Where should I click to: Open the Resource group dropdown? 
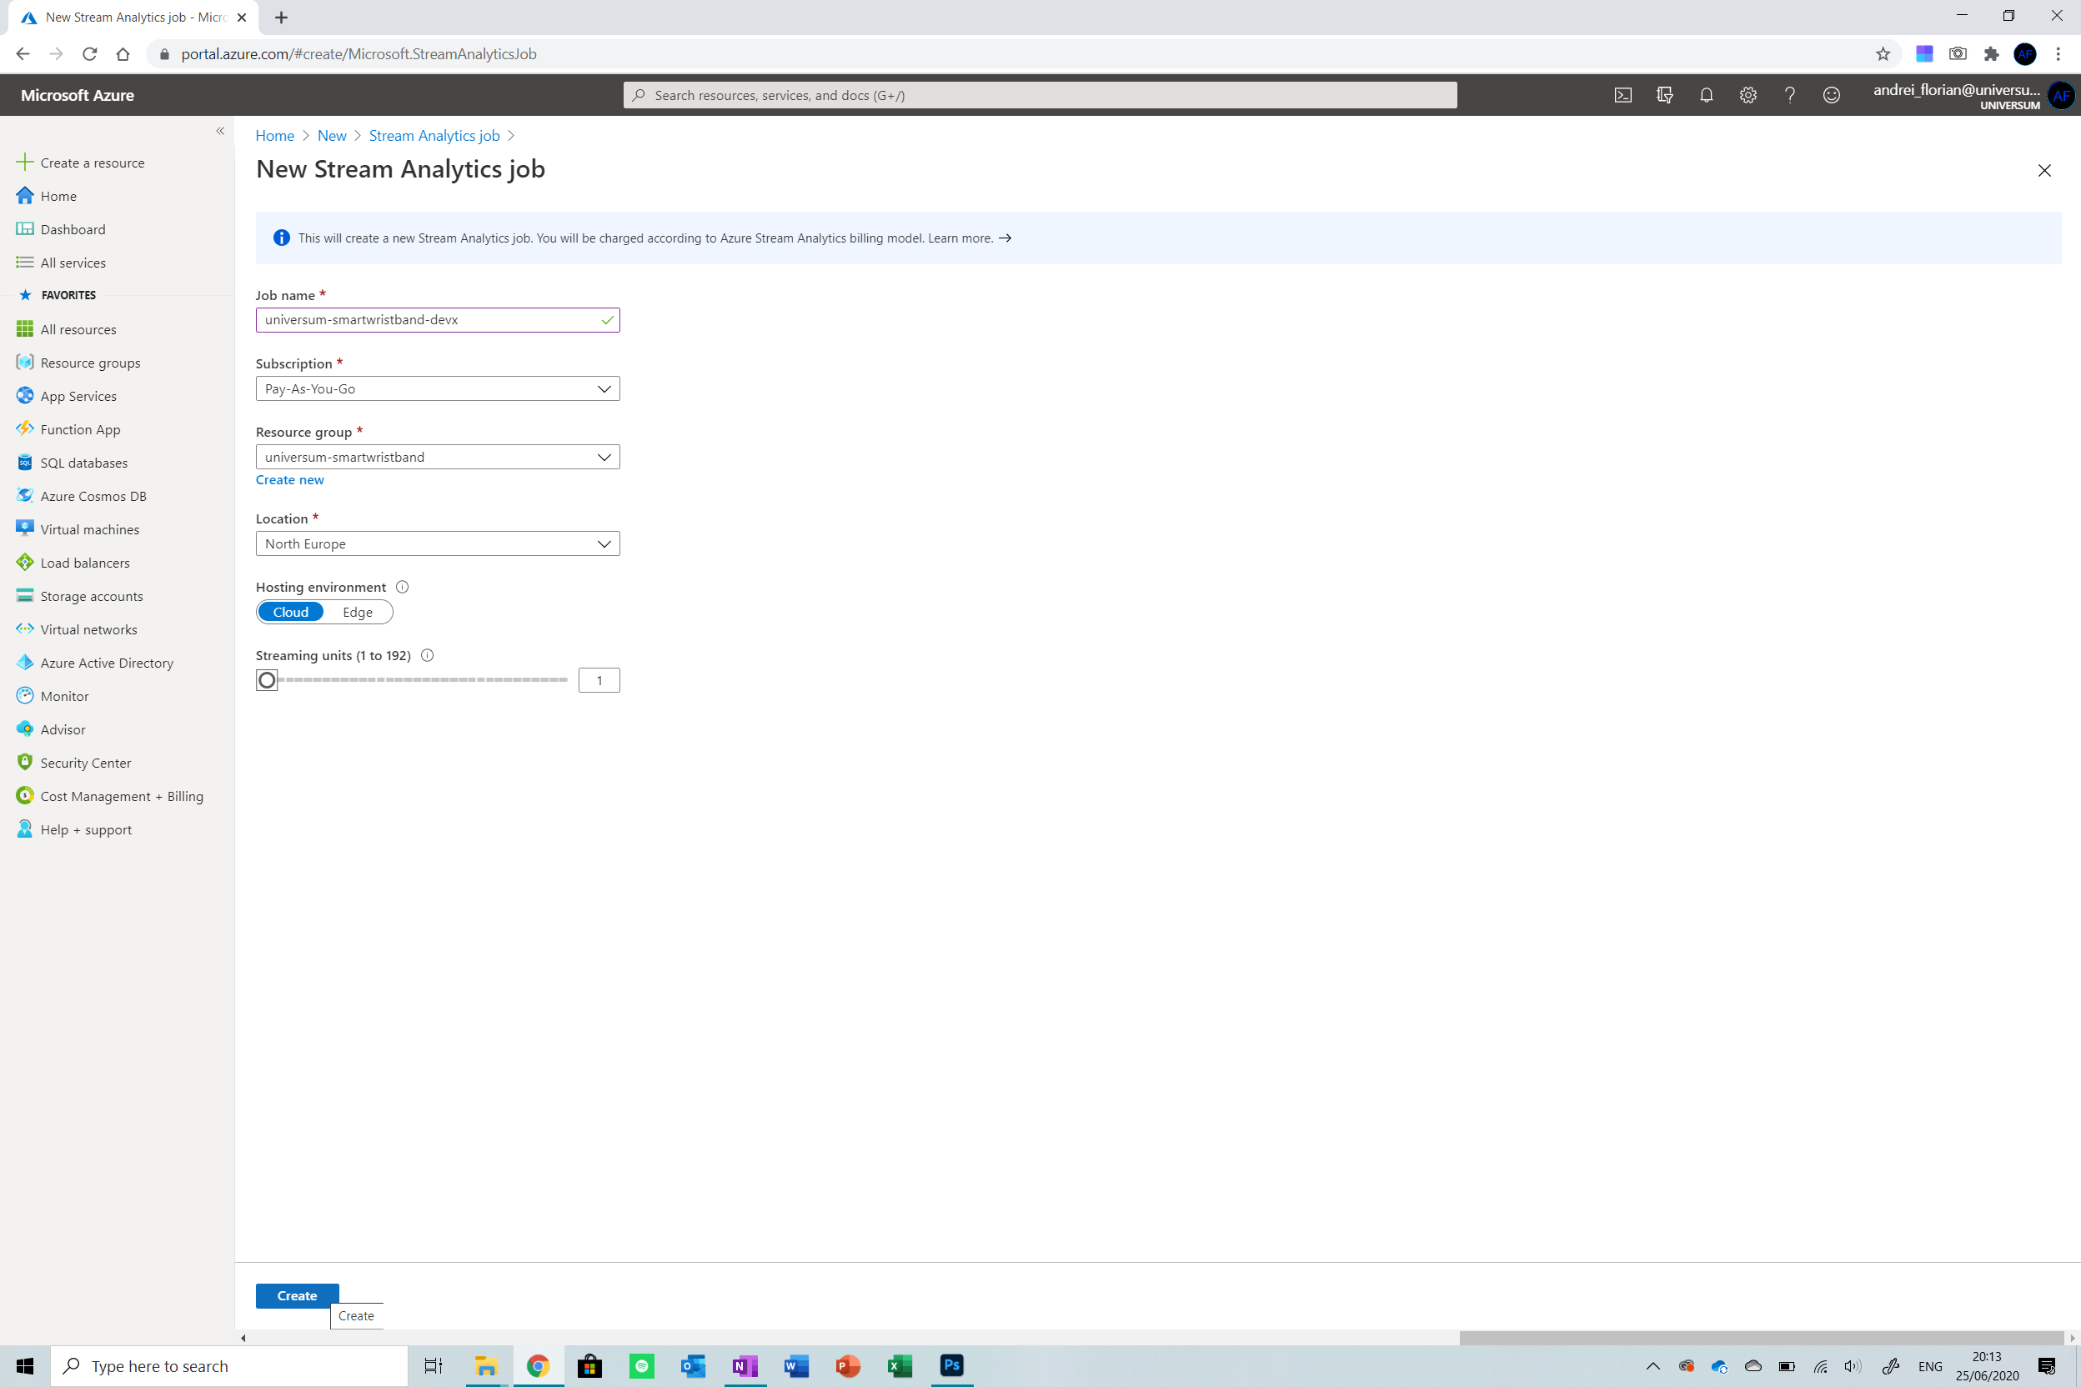[x=437, y=457]
